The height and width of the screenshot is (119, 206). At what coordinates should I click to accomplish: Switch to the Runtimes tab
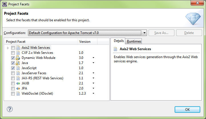tap(134, 41)
